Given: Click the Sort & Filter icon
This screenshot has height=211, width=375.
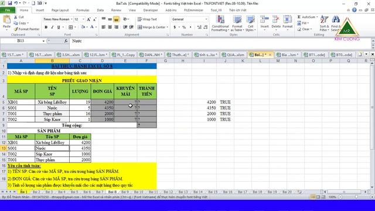Looking at the screenshot, I should 324,19.
